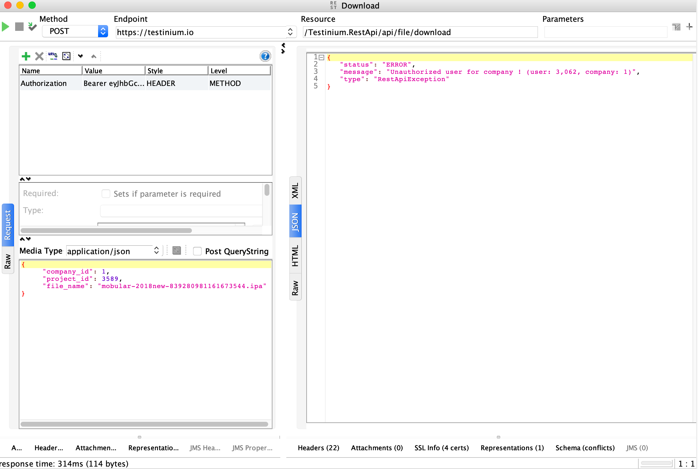Open the Representations (1) response tab

click(x=512, y=448)
